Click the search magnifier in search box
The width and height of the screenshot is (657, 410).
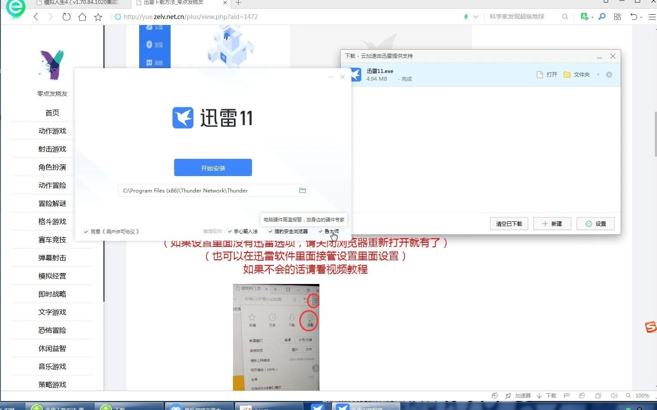point(565,17)
